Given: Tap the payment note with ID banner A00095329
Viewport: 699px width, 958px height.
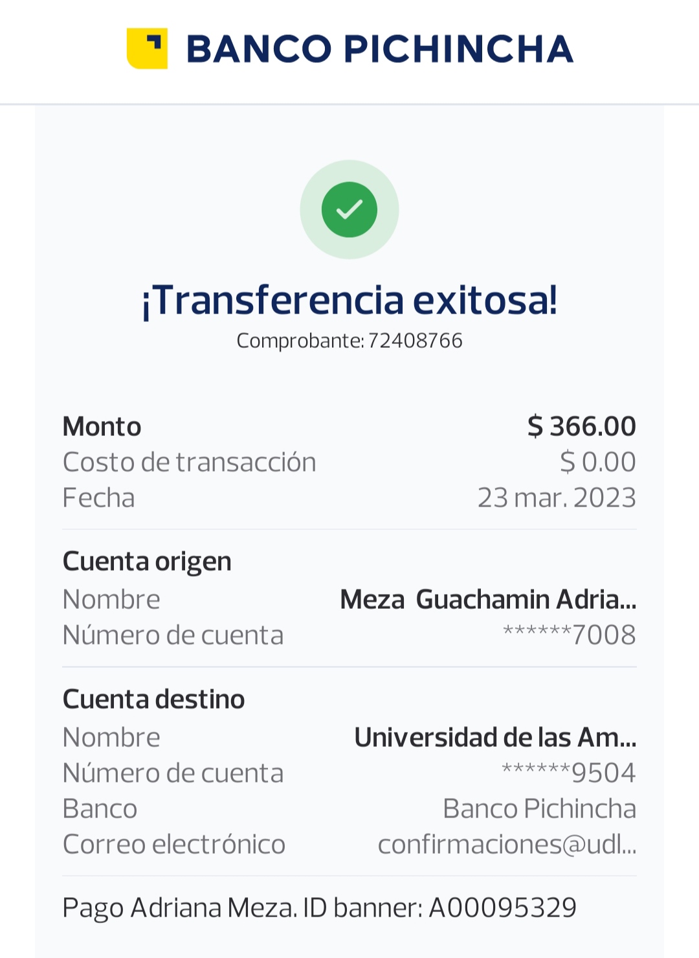Looking at the screenshot, I should (x=319, y=908).
